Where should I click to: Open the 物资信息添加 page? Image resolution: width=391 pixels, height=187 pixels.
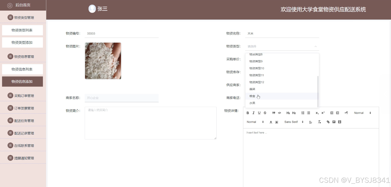[22, 82]
